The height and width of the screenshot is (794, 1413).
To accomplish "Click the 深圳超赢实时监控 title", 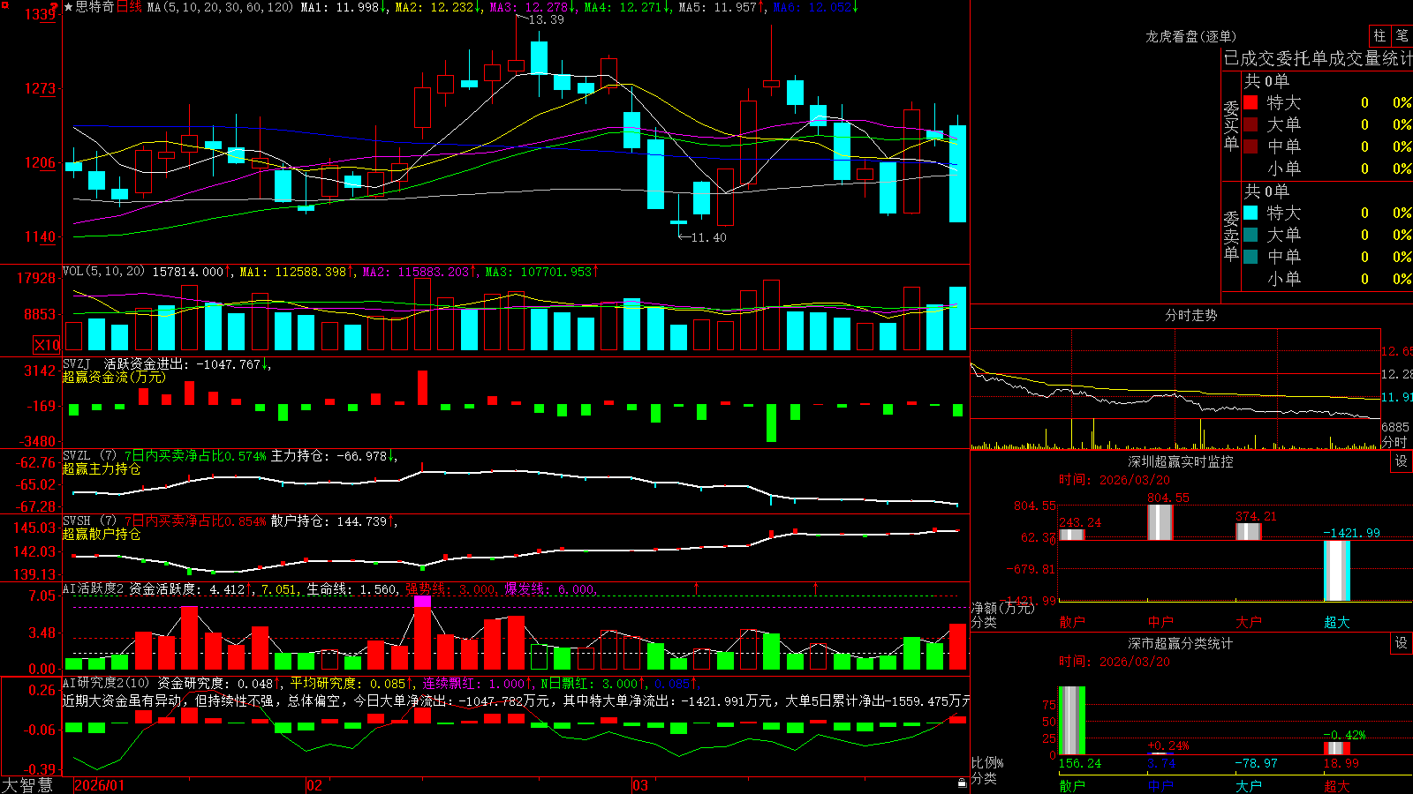I will (x=1181, y=461).
